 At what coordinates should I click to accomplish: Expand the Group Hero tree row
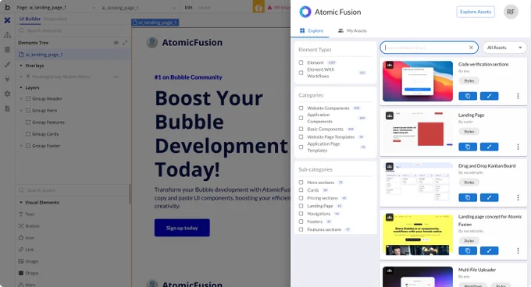point(21,111)
